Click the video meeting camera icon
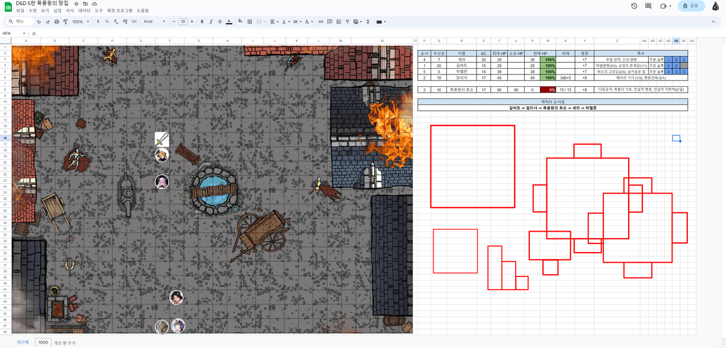Image resolution: width=727 pixels, height=348 pixels. 663,6
